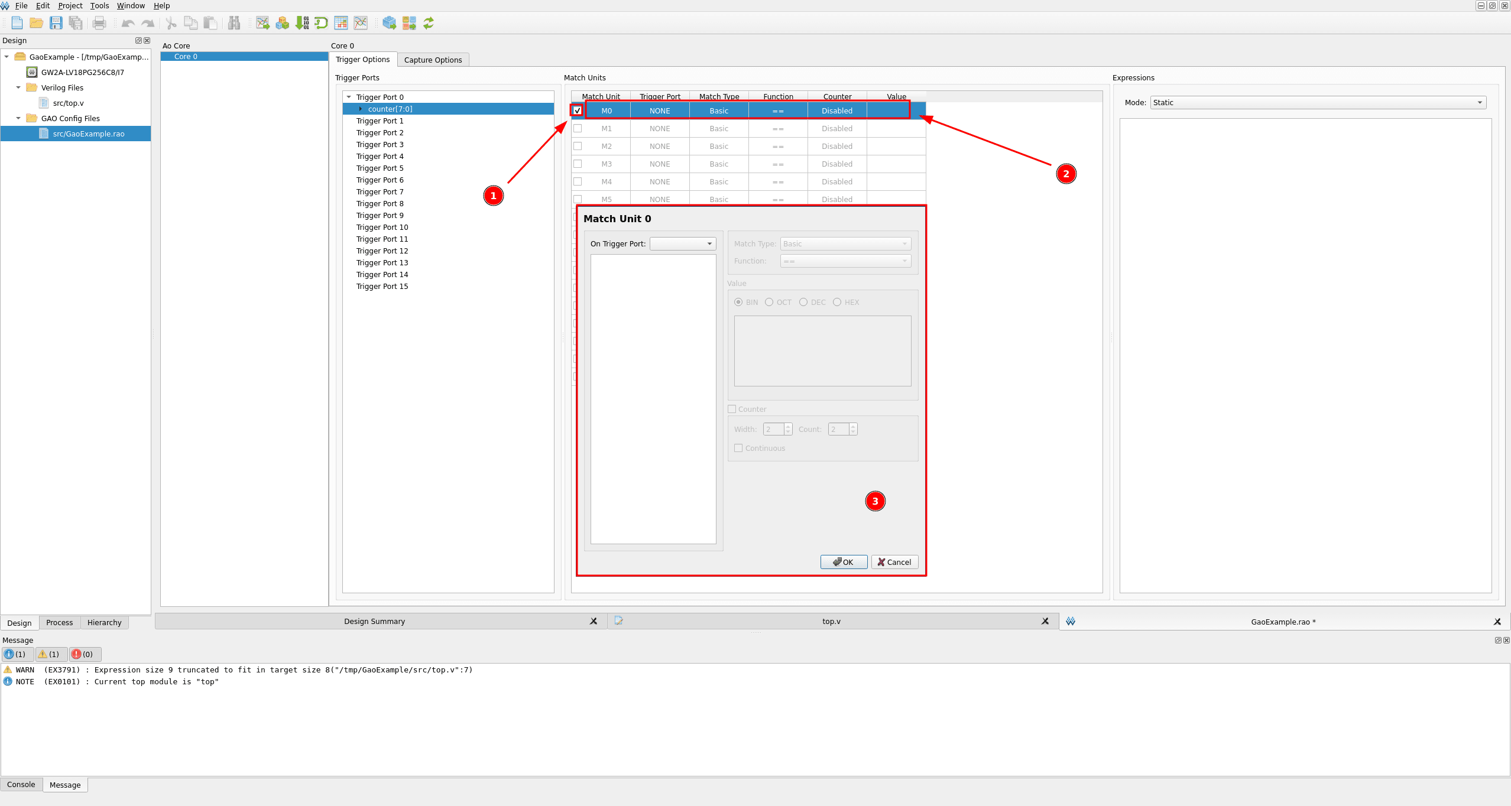Open the Match Type dropdown
The image size is (1511, 806).
(x=845, y=243)
